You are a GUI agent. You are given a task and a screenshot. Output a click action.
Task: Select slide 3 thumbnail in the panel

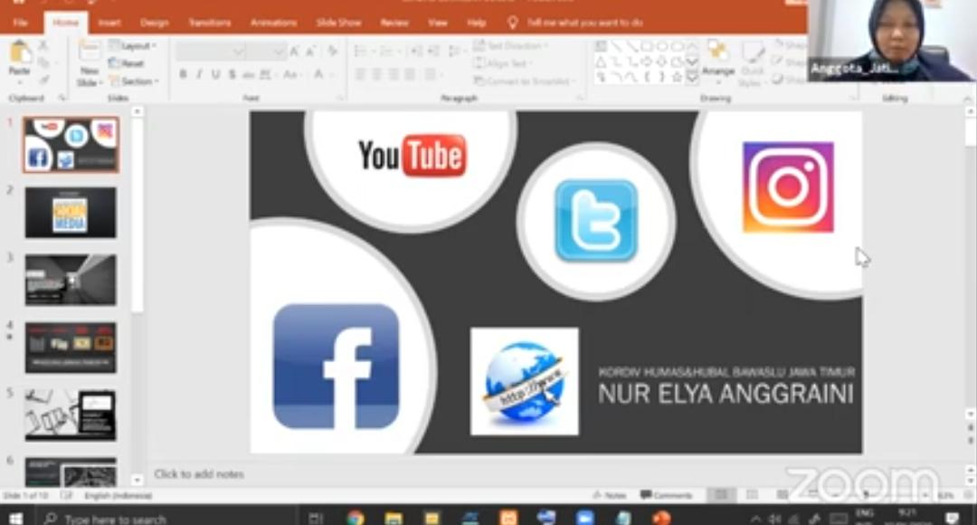(x=71, y=279)
